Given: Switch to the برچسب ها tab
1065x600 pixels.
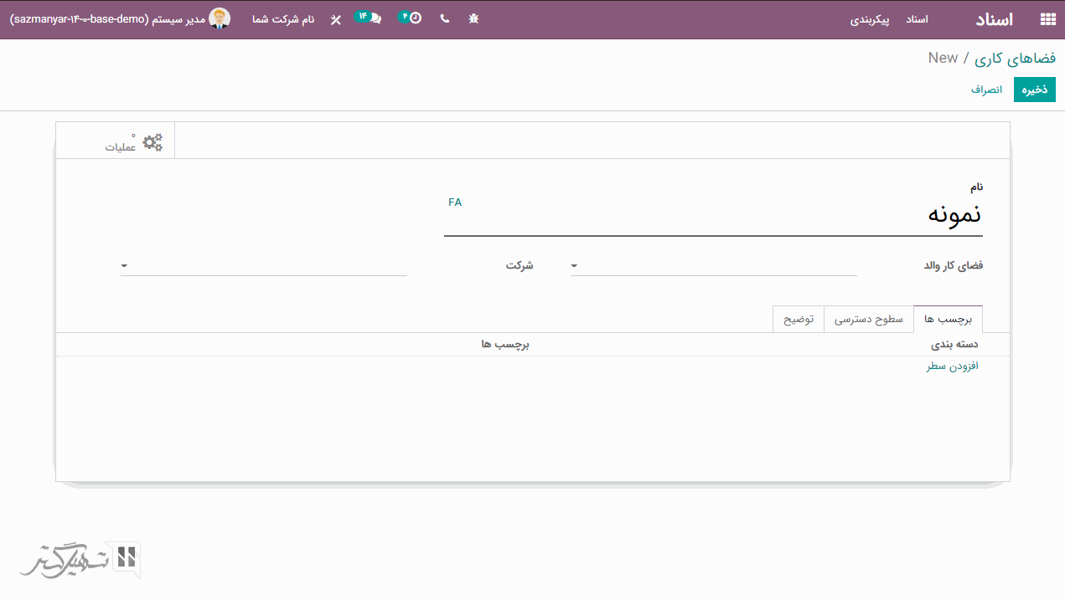Looking at the screenshot, I should point(948,320).
